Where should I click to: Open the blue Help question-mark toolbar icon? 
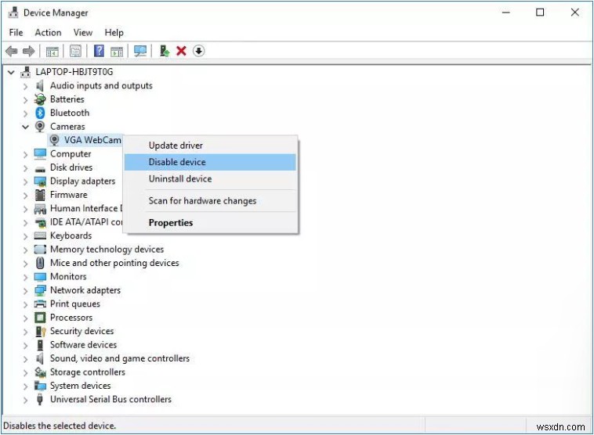coord(99,51)
